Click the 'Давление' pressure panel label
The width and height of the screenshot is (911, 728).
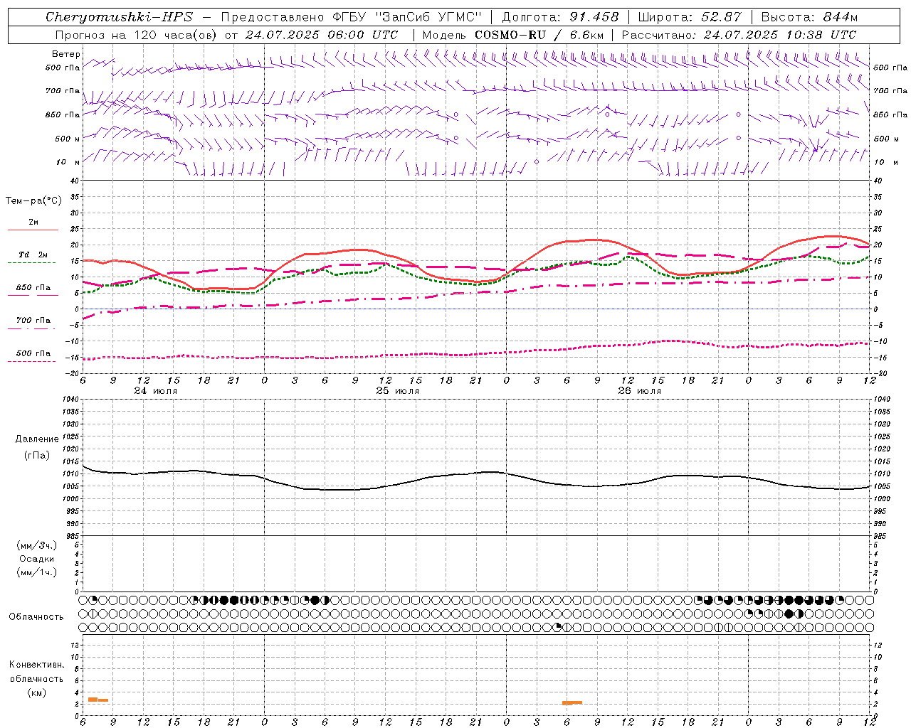pyautogui.click(x=37, y=439)
